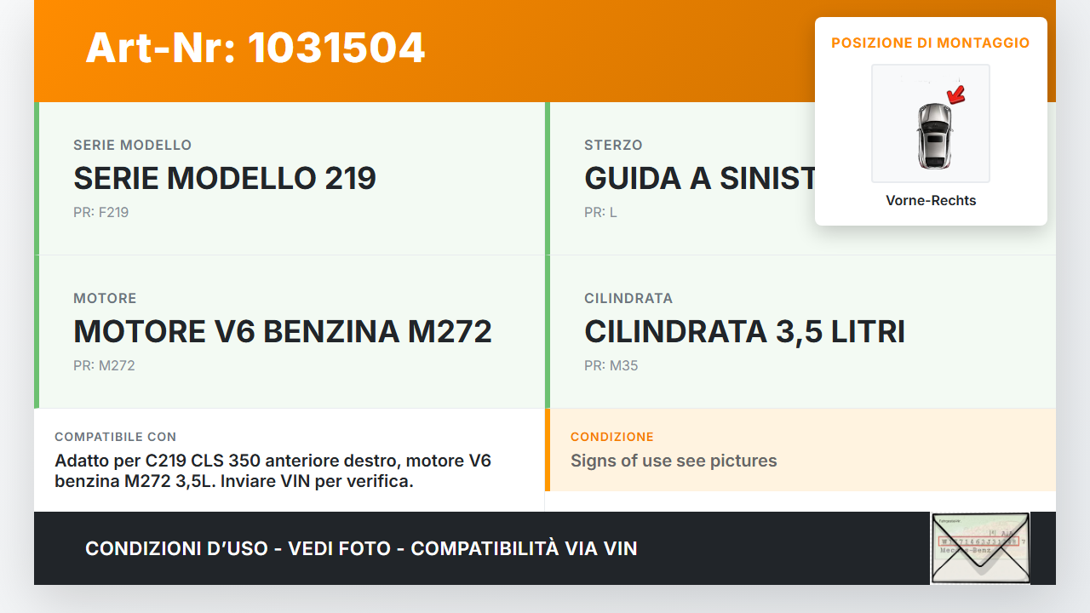Click the compatibility text for C219 CLS 350
Image resolution: width=1090 pixels, height=613 pixels.
tap(272, 471)
